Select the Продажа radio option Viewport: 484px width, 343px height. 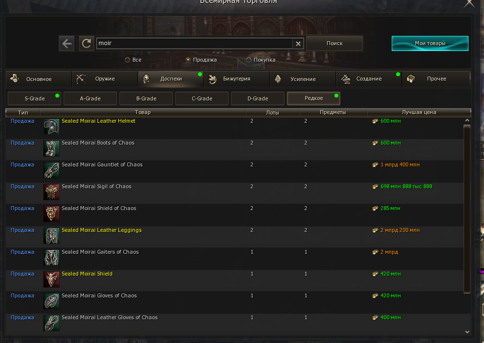pyautogui.click(x=188, y=60)
